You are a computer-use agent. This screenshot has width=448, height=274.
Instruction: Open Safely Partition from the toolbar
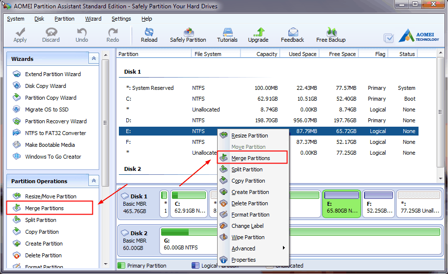[188, 35]
